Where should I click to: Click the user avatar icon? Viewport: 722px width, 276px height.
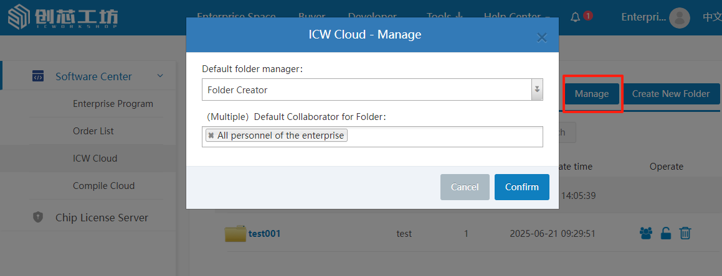[x=680, y=17]
